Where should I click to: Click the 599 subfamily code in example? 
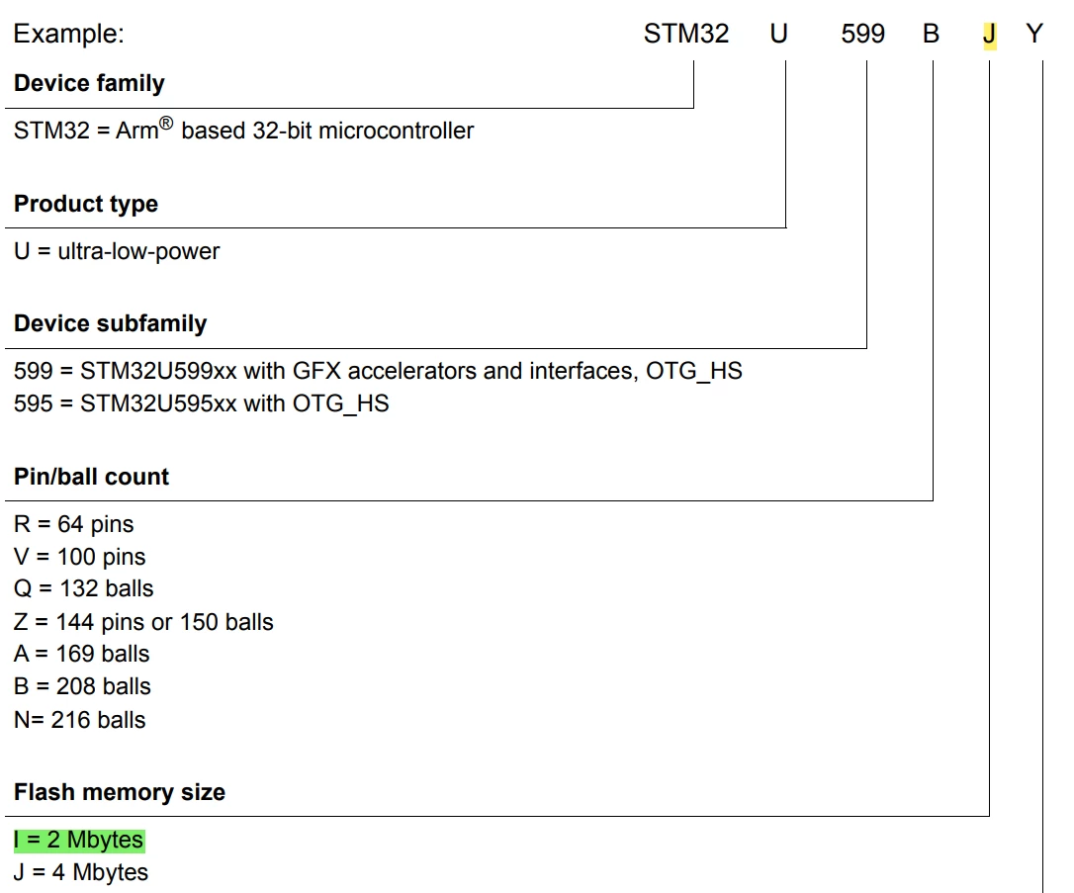click(863, 34)
